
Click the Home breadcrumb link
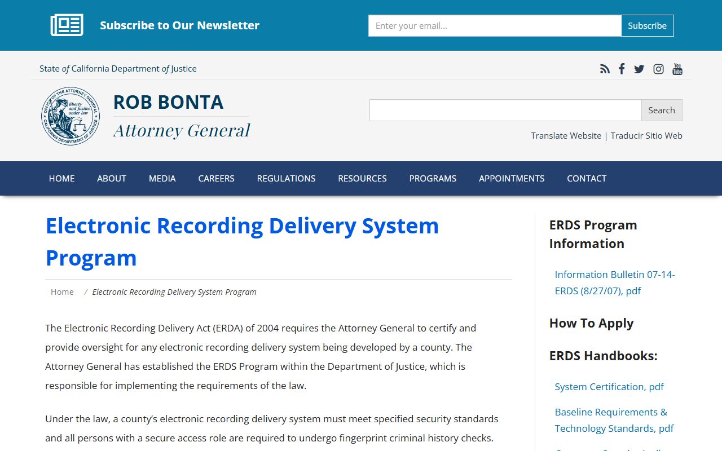point(62,291)
